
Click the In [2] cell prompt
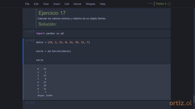29,40
